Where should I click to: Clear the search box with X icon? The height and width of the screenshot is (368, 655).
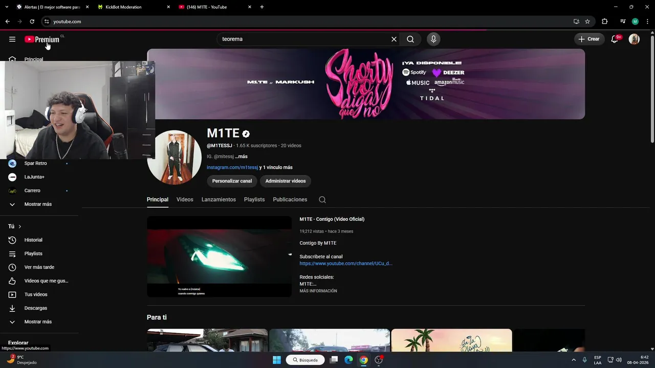point(394,39)
